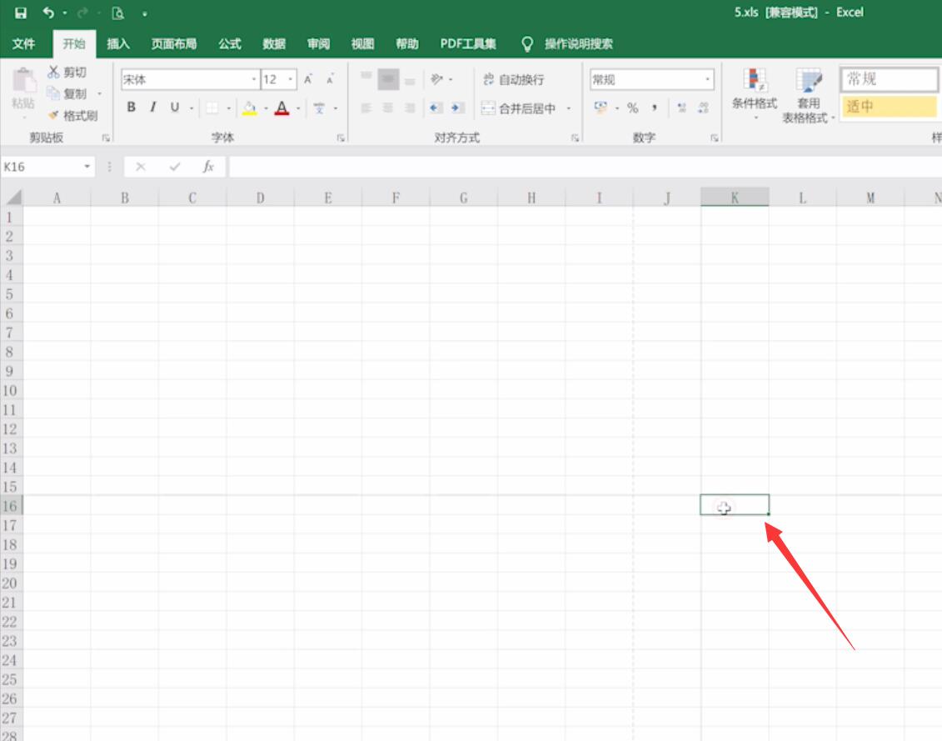Click the insert function fx button

[208, 167]
